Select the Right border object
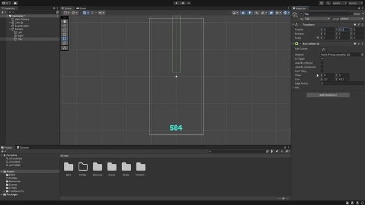Screen dimensions: 365x205 click(x=20, y=36)
